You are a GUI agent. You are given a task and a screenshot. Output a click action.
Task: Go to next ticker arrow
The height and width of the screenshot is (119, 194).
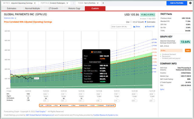point(103,3)
